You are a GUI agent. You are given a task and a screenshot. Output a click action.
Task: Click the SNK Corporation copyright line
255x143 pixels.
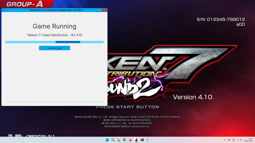(x=127, y=120)
